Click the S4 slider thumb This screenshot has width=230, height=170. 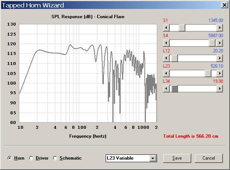pyautogui.click(x=212, y=43)
